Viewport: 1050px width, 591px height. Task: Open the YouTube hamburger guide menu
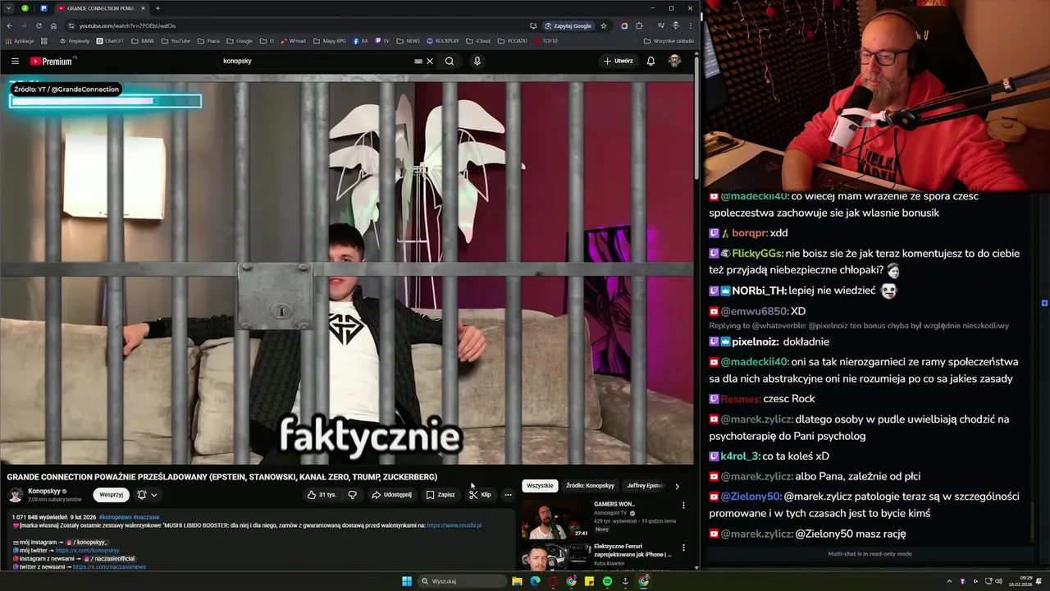tap(15, 61)
